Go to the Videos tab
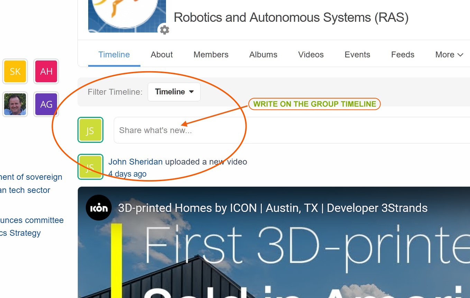470x298 pixels. [311, 55]
